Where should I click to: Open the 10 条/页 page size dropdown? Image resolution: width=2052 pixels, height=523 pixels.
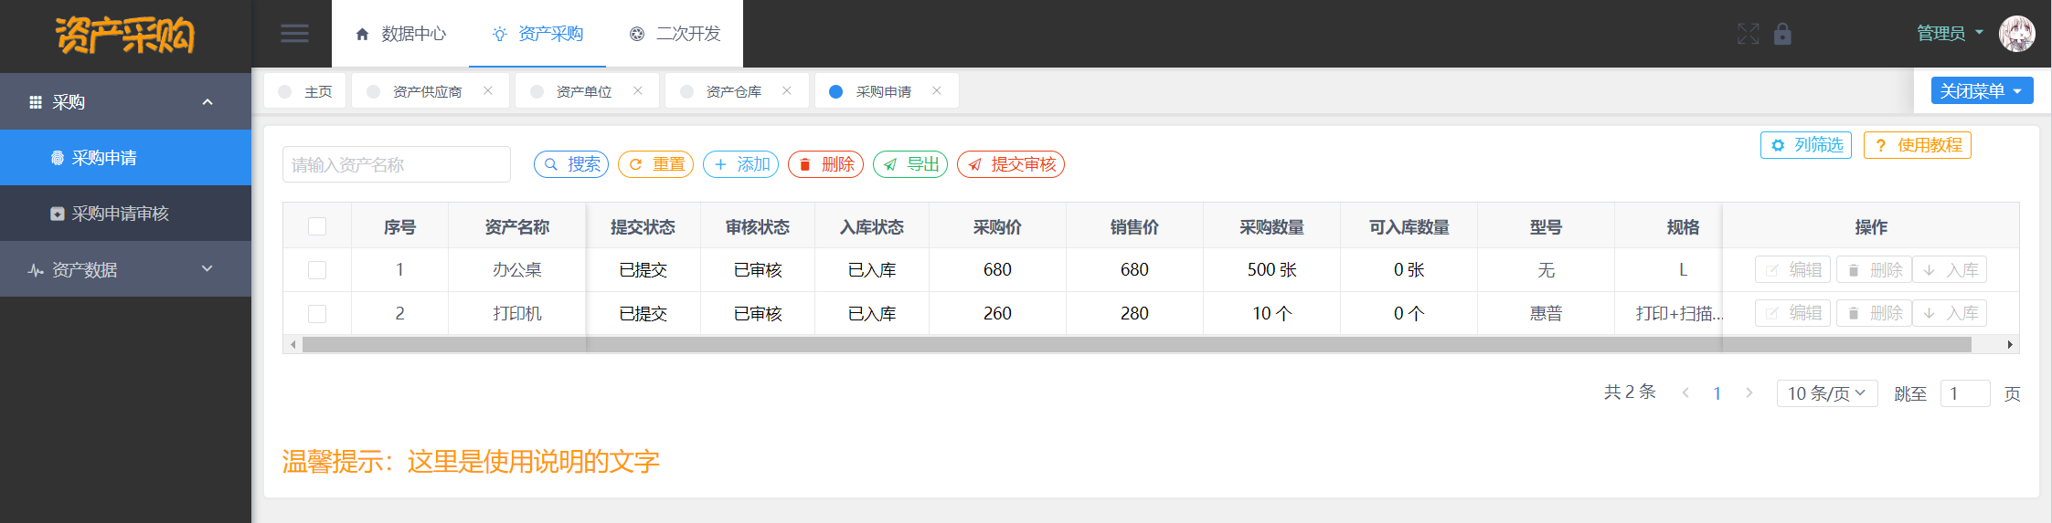click(1827, 393)
